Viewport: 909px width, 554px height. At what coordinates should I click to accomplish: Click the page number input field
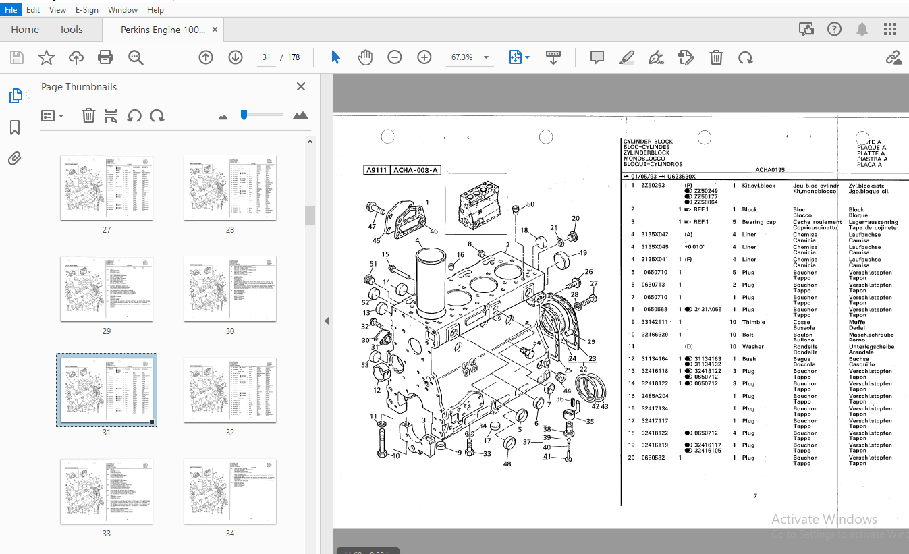click(x=266, y=57)
